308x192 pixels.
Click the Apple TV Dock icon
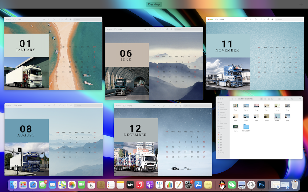130,185
